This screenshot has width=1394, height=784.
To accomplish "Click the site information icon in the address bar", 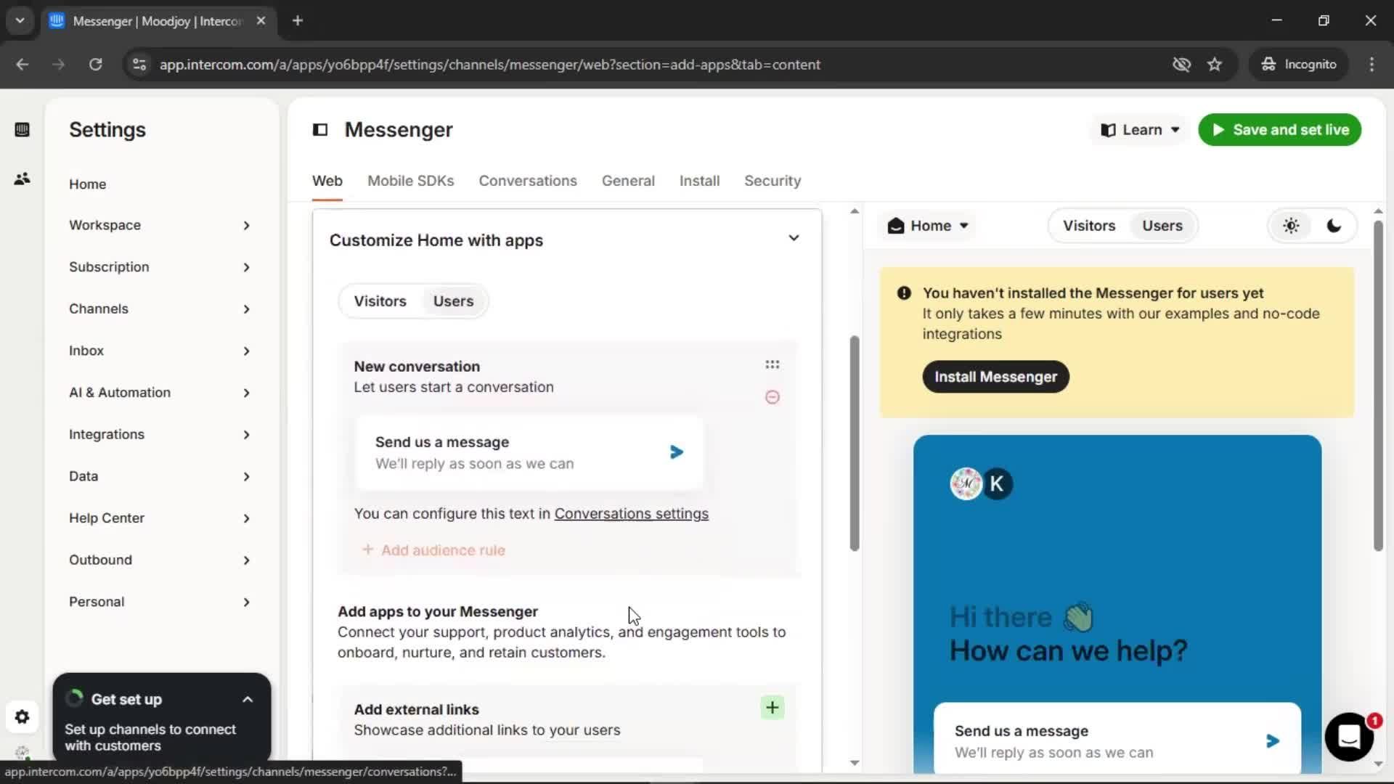I will [x=139, y=65].
